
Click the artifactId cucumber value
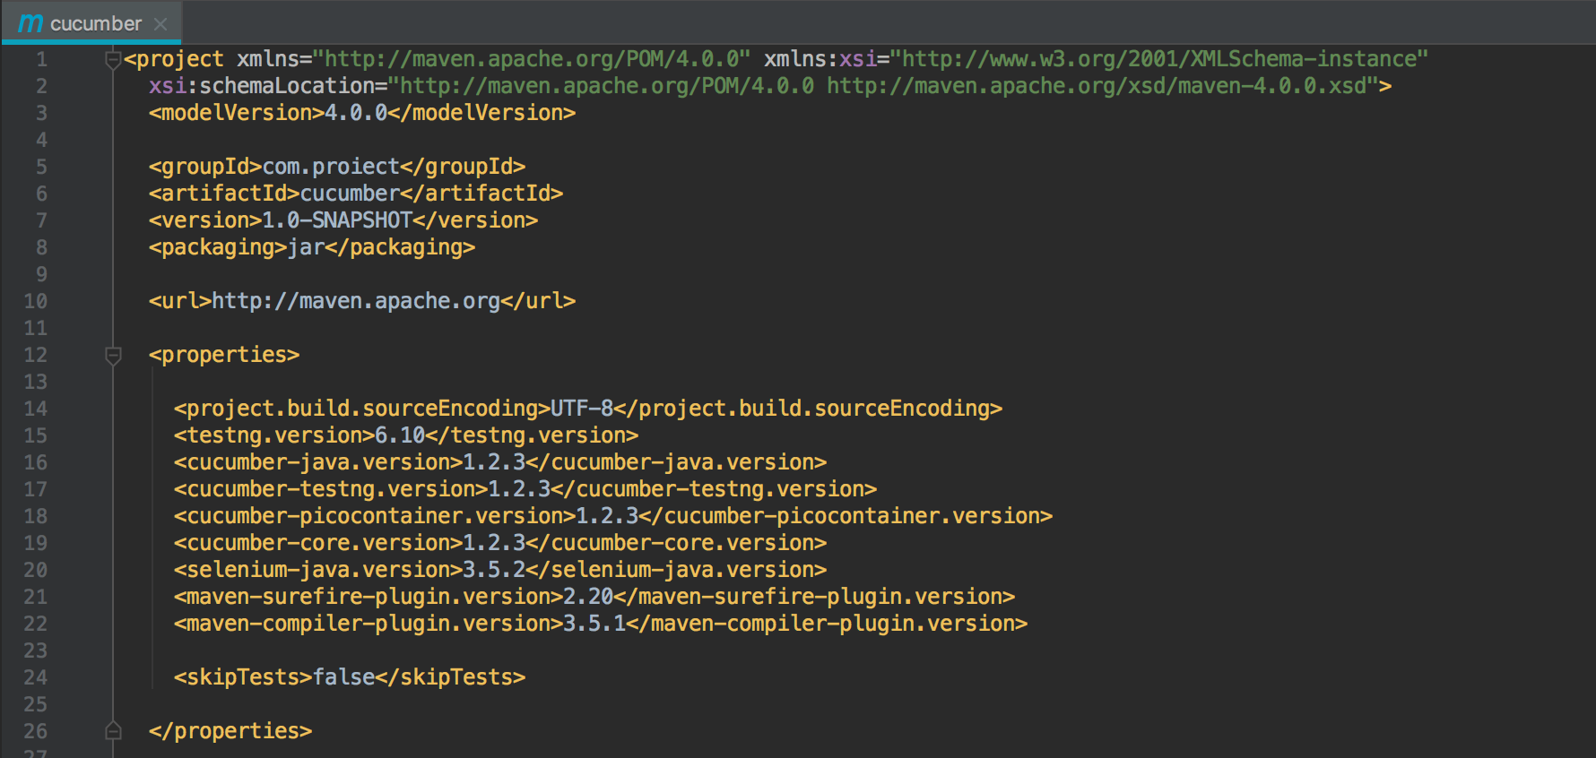[x=350, y=194]
